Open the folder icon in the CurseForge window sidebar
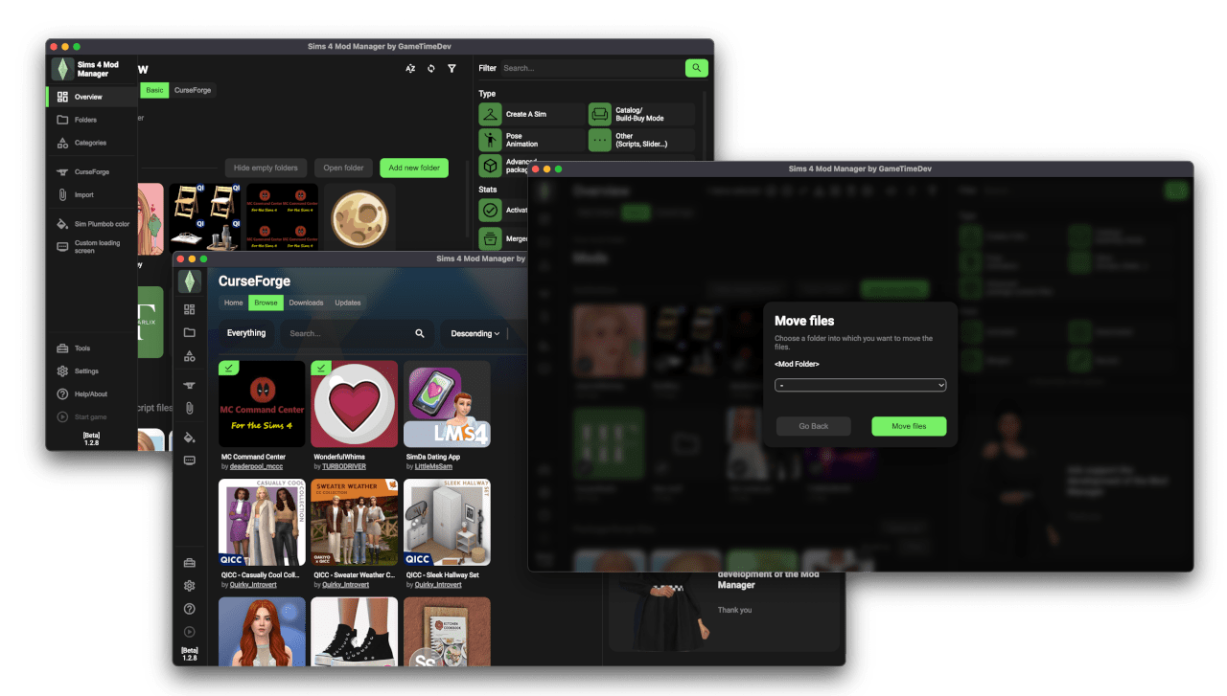The width and height of the screenshot is (1227, 696). click(x=190, y=332)
